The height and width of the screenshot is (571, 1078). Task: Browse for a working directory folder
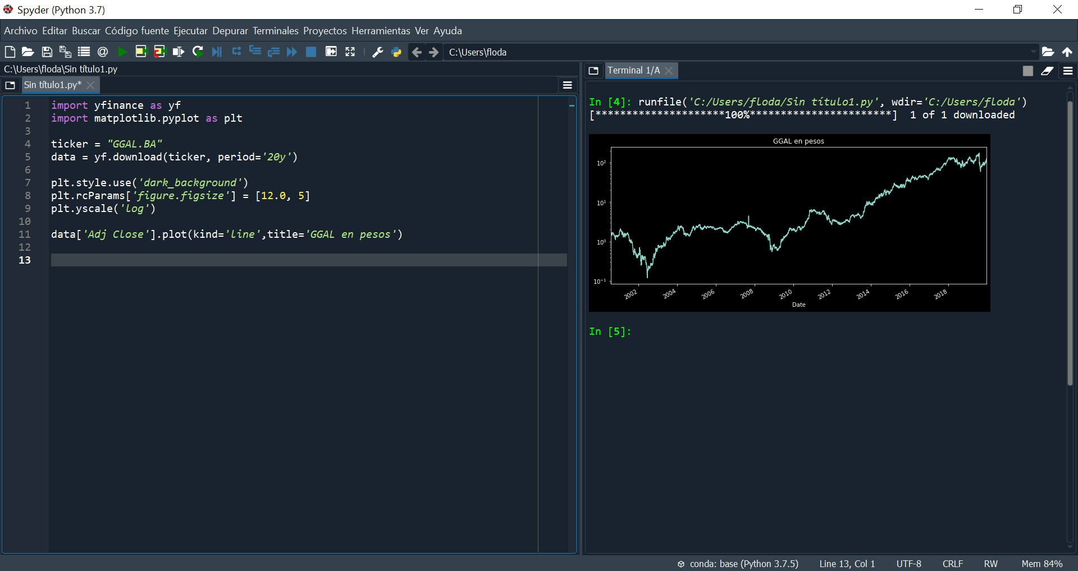(x=1048, y=52)
